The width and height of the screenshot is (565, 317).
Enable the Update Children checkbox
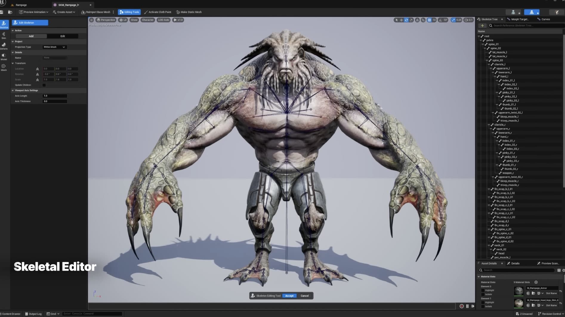tap(44, 85)
